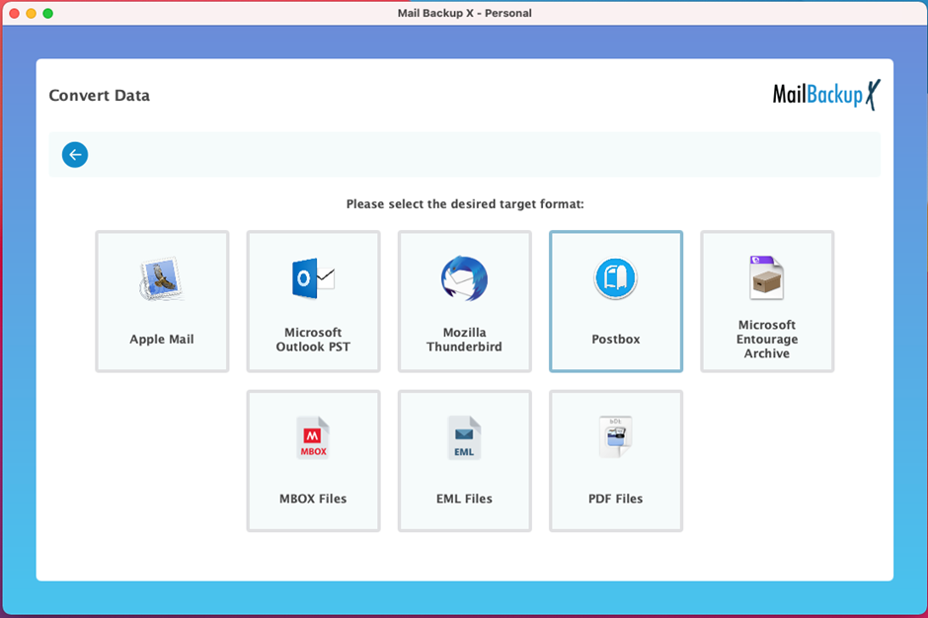This screenshot has height=618, width=928.
Task: Click the "EML Files" label
Action: [x=465, y=499]
